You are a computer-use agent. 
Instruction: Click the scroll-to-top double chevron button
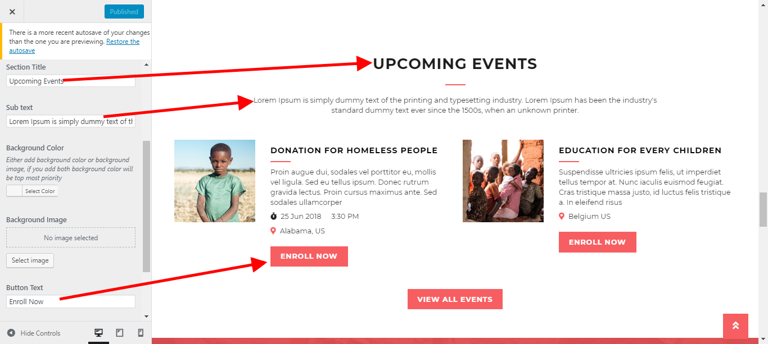[x=735, y=326]
